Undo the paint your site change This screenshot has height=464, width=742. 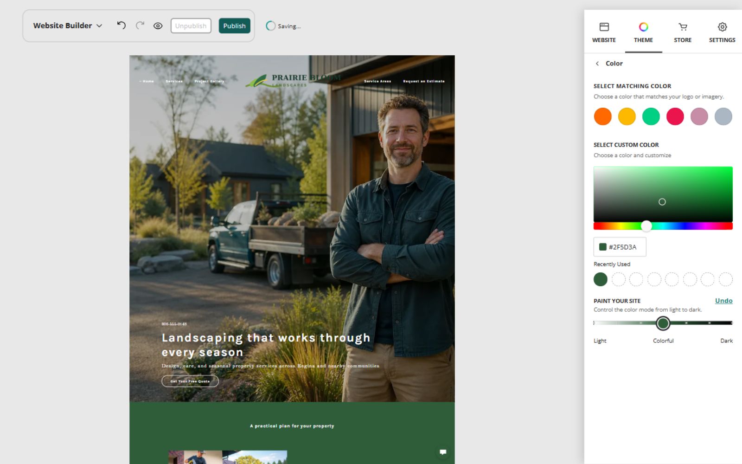[x=723, y=301]
